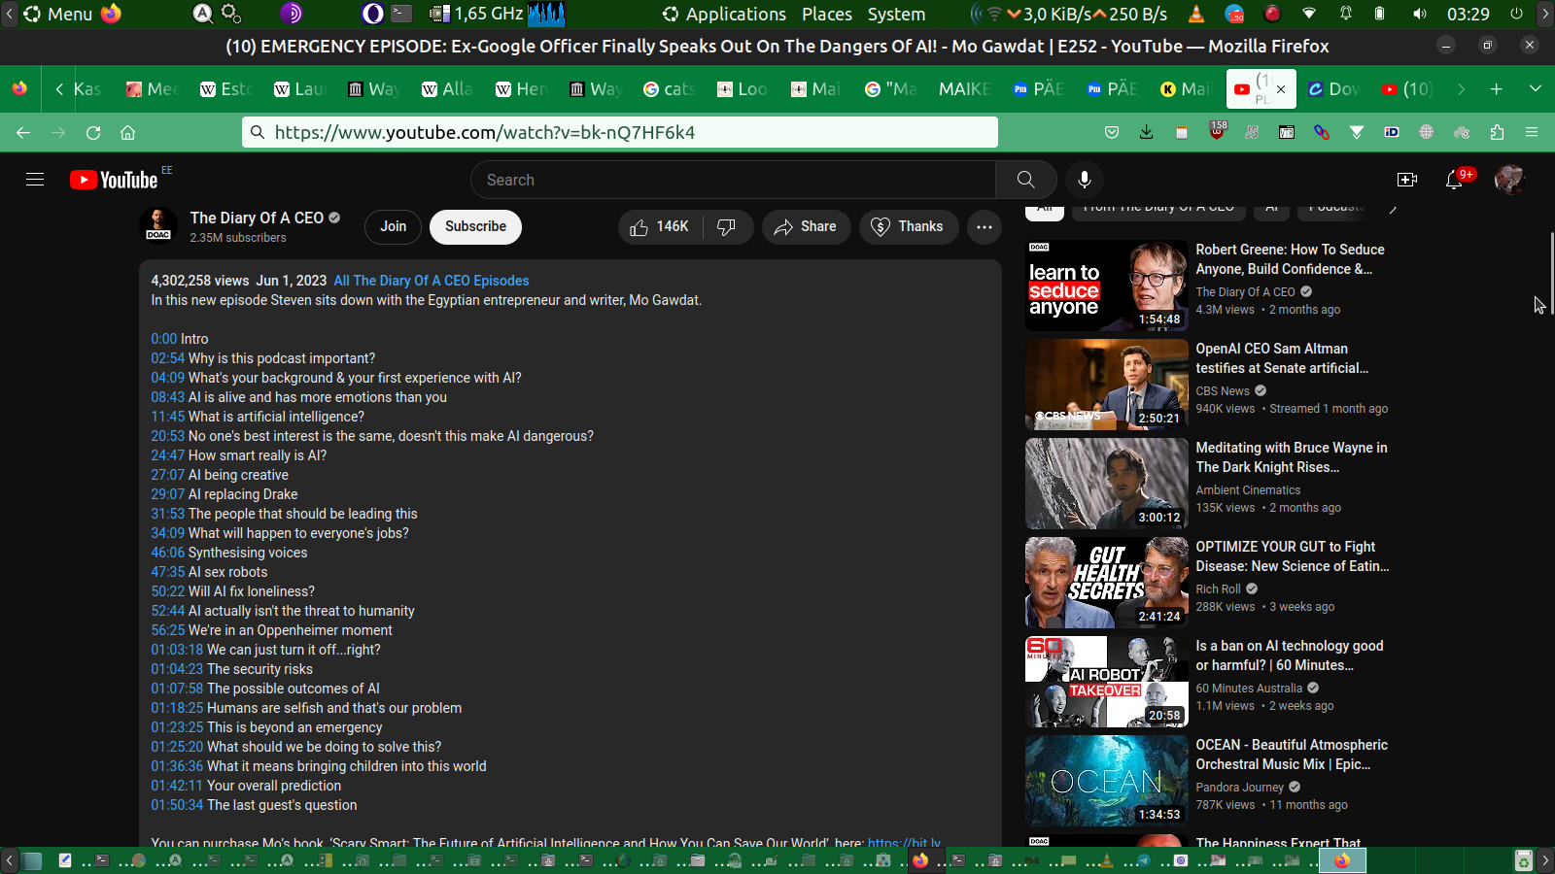Open the OpenAI CEO Sam Altman video thumbnail

point(1106,385)
